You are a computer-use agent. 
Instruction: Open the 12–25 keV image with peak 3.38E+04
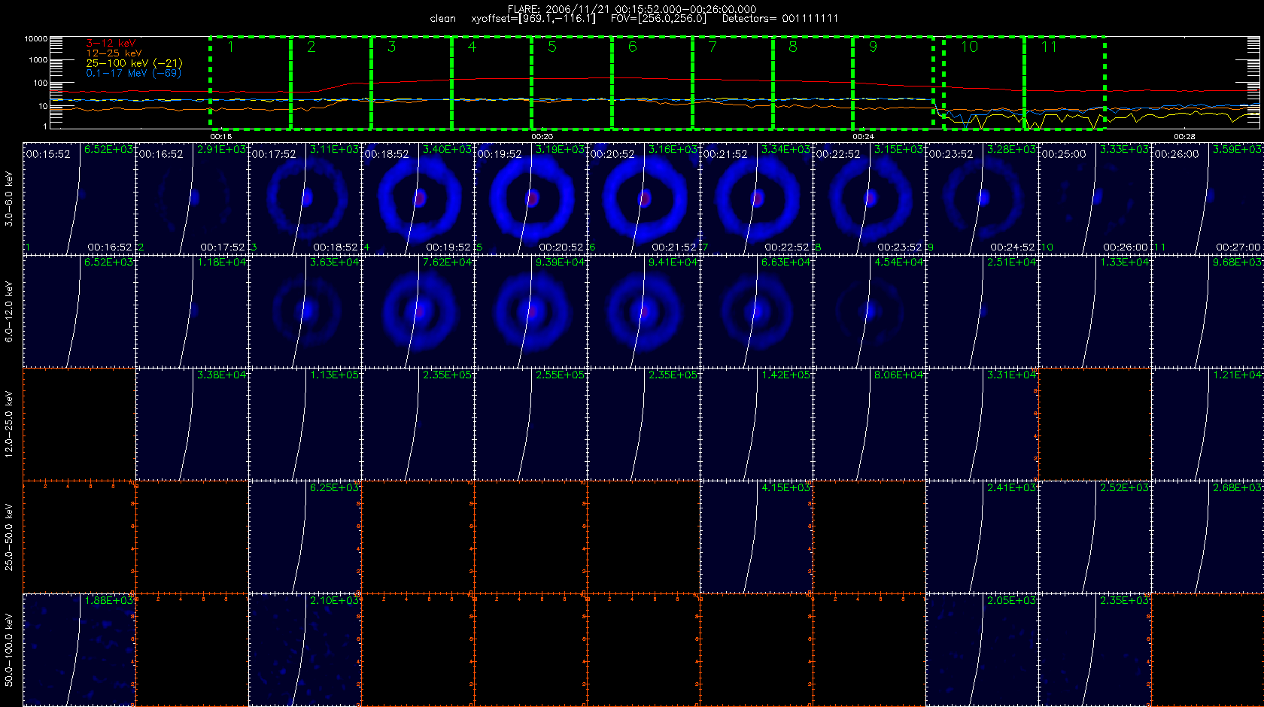coord(192,424)
